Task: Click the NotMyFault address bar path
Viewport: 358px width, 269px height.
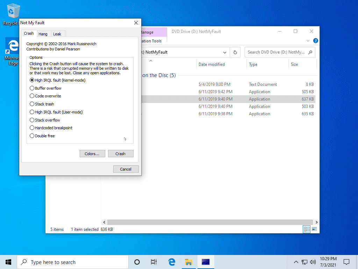Action: pos(156,52)
